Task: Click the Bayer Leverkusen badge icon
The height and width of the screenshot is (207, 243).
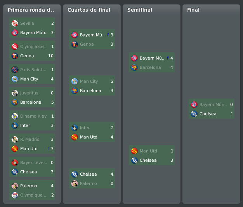Action: (15, 163)
